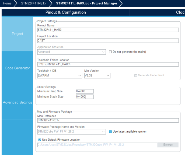Click the Mcu and Firmware Package label
The image size is (185, 155).
pyautogui.click(x=54, y=112)
